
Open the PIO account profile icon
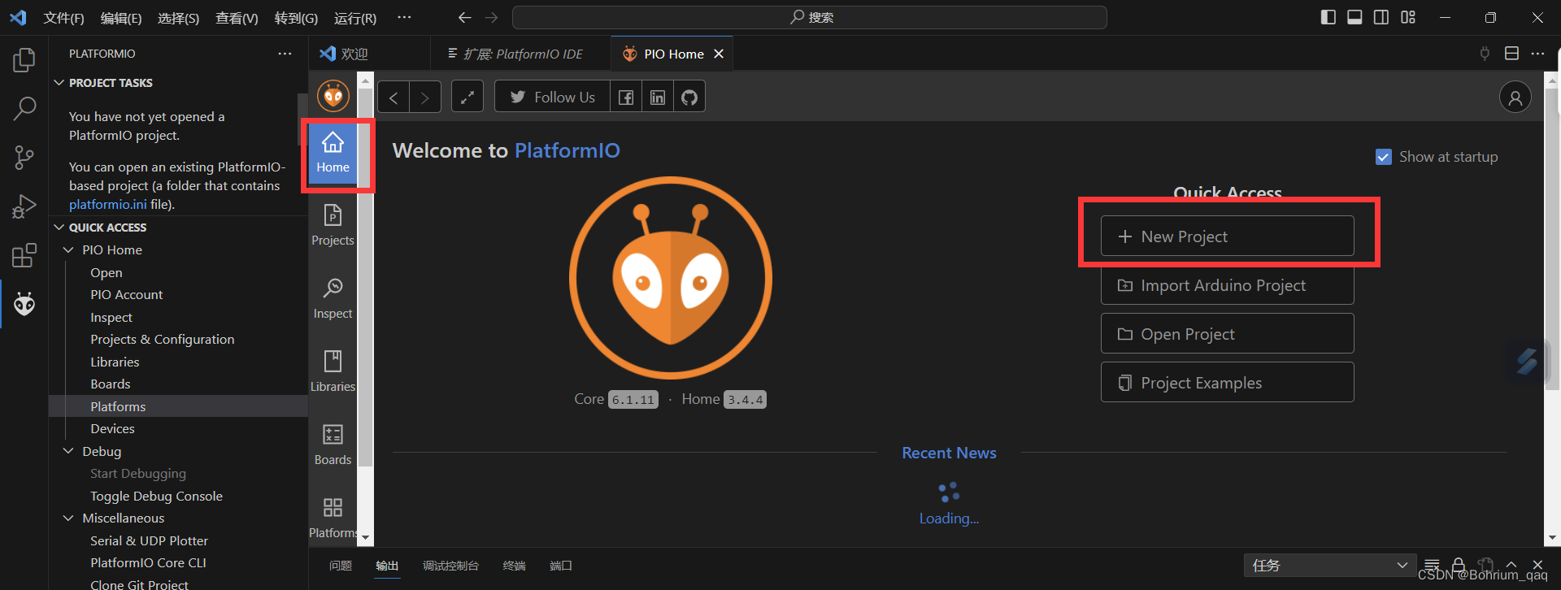[x=1515, y=98]
